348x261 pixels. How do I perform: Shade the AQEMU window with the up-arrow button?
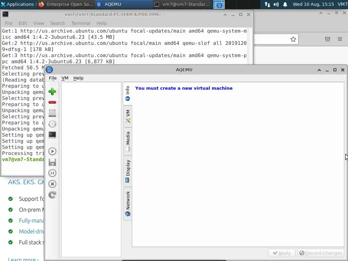coord(319,70)
